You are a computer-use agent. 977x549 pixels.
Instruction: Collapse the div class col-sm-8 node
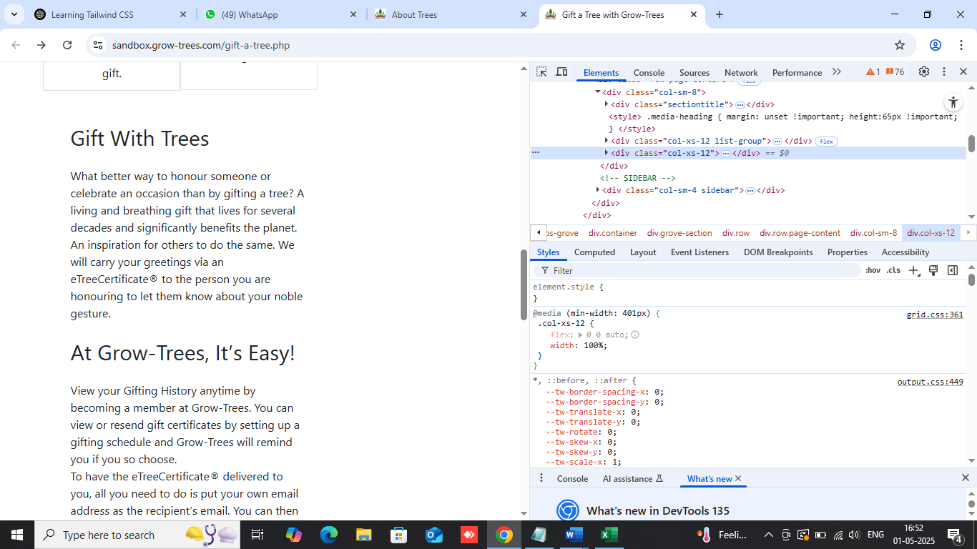click(598, 91)
